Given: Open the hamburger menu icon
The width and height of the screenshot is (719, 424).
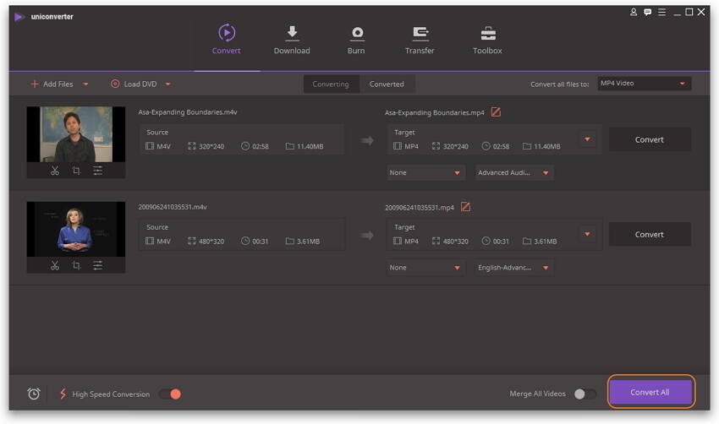Looking at the screenshot, I should point(661,13).
